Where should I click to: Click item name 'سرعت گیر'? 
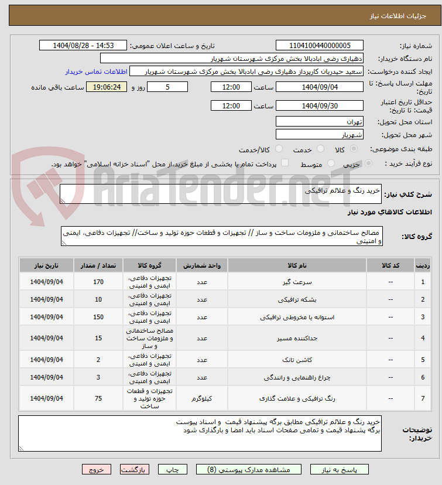tap(297, 282)
